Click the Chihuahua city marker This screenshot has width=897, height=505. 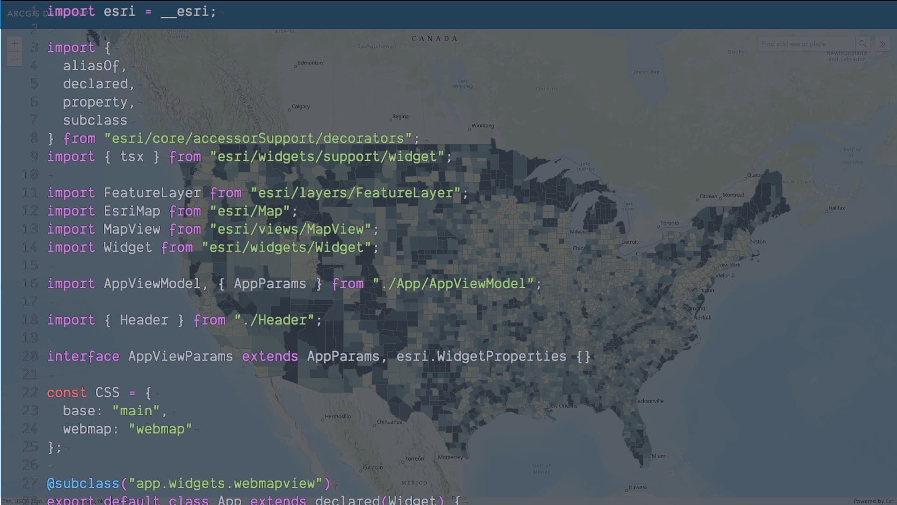point(375,425)
